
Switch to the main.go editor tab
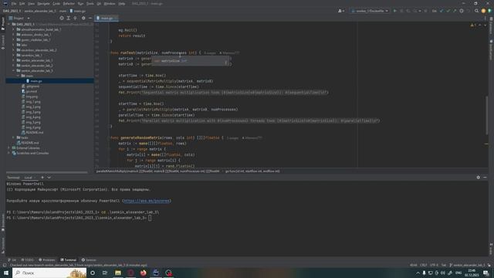(x=107, y=19)
